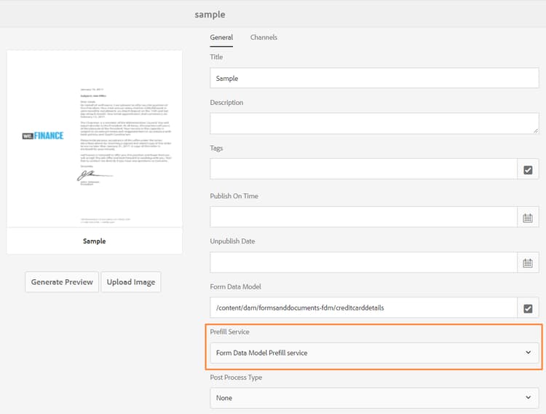The height and width of the screenshot is (414, 546).
Task: Switch to the Channels tab
Action: coord(264,37)
